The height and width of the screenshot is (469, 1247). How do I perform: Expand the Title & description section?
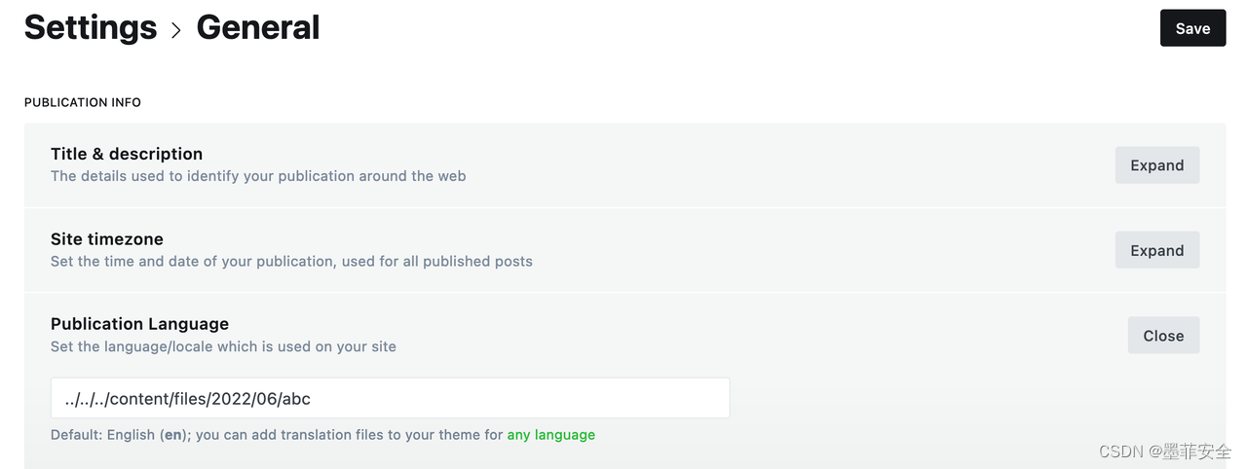tap(1157, 165)
